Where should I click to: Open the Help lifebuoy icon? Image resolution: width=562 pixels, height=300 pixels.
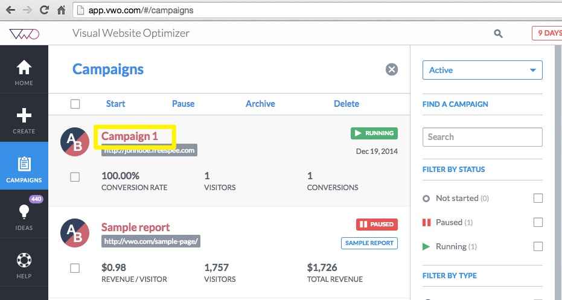tap(24, 261)
